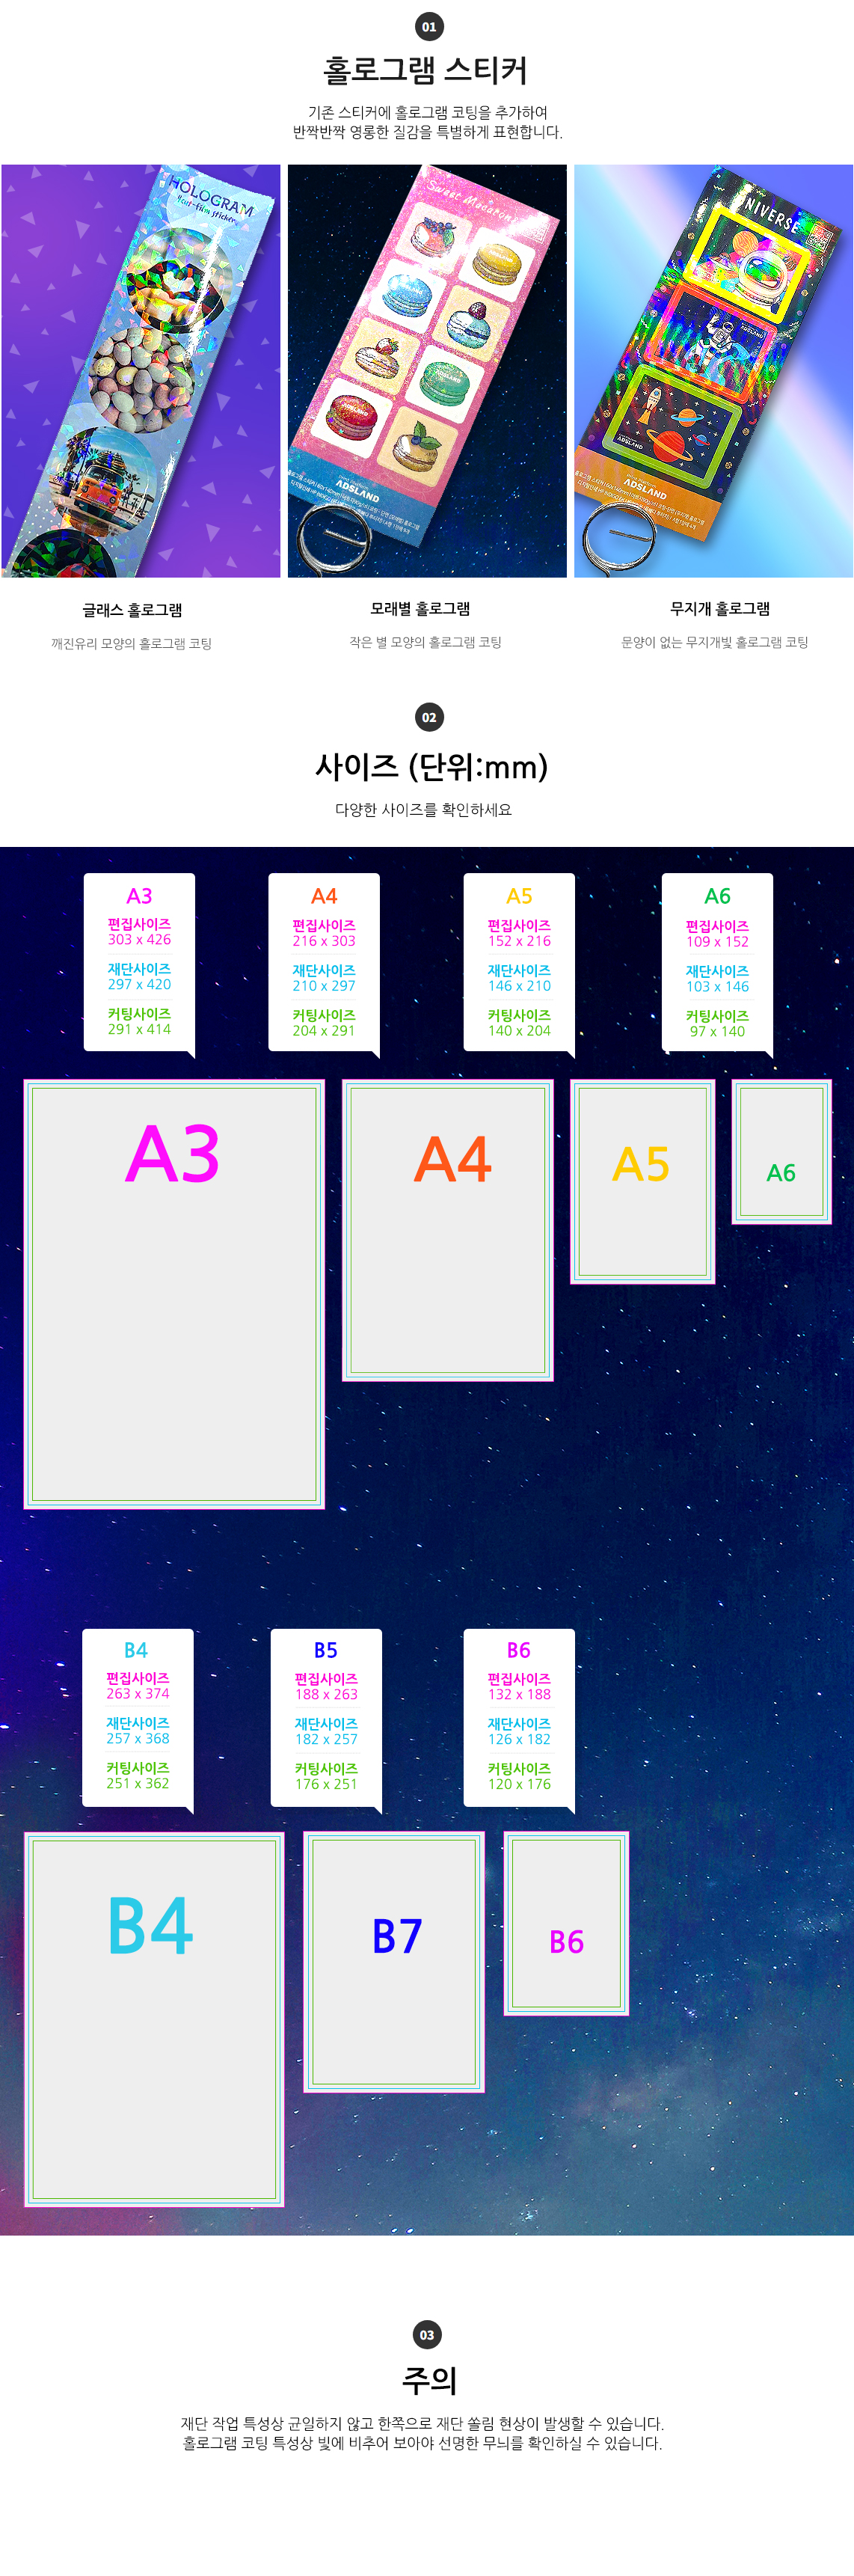Click the B4 paper outline diagram
The height and width of the screenshot is (2576, 854).
(154, 2020)
